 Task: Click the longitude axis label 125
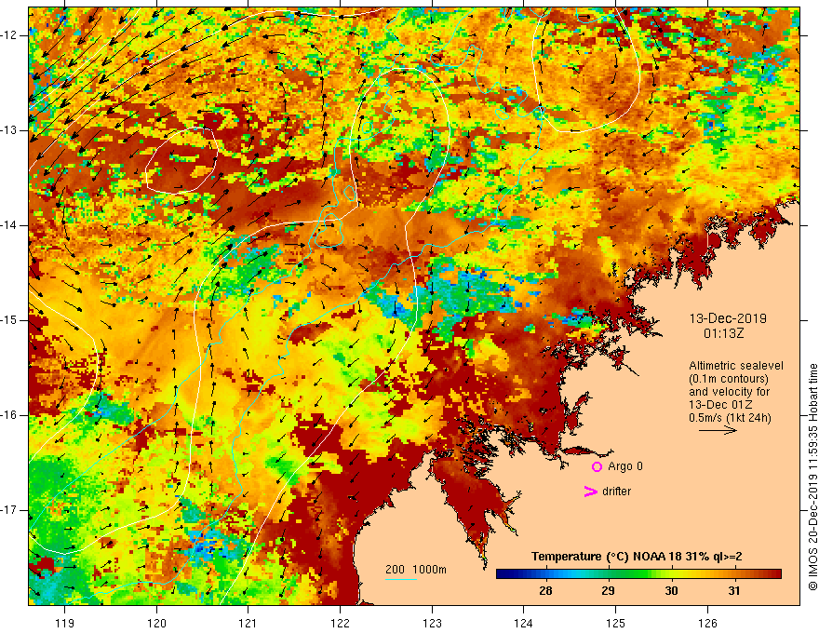point(616,623)
